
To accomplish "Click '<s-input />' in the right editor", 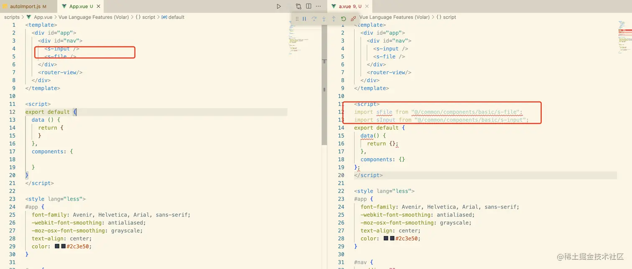I will [x=391, y=48].
